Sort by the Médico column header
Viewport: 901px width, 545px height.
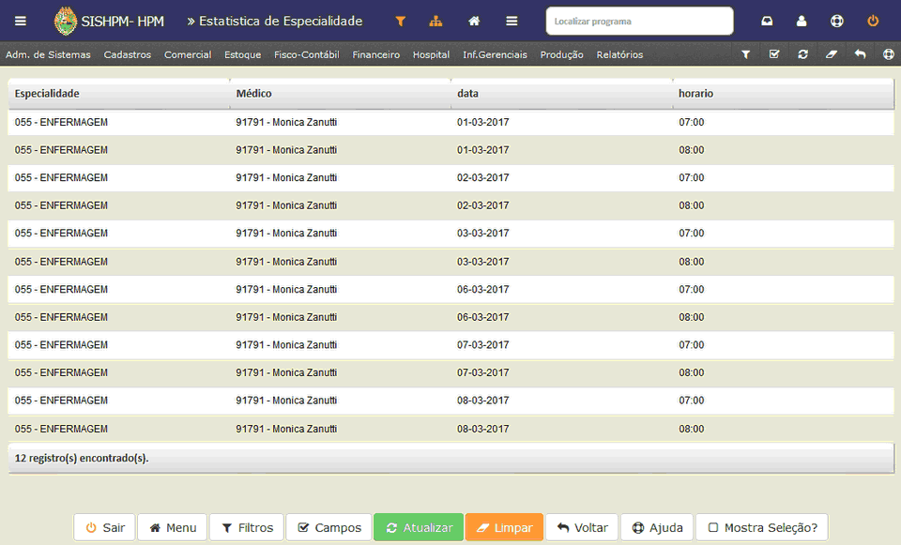pos(253,94)
